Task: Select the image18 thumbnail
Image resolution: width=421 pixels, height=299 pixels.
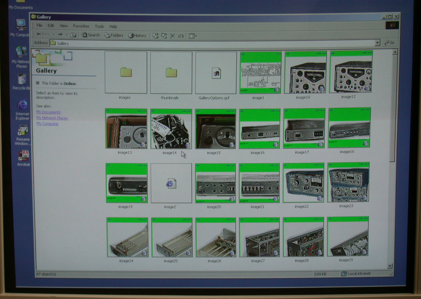Action: [x=349, y=128]
